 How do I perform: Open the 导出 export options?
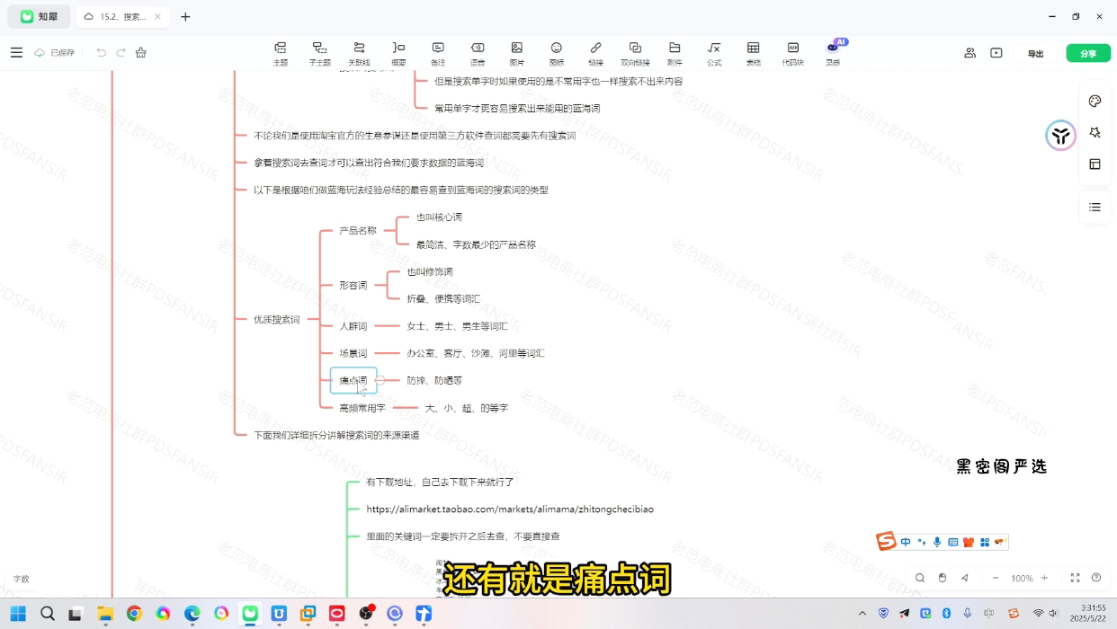tap(1035, 54)
